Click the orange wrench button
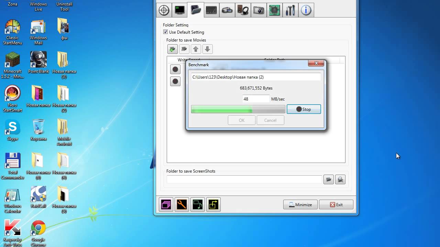The image size is (440, 247). pos(182,204)
